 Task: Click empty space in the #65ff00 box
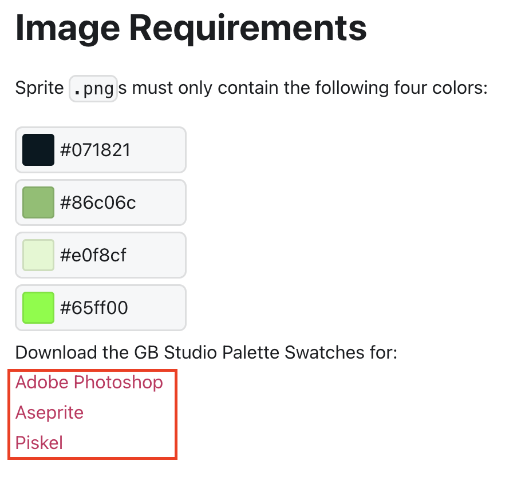160,308
